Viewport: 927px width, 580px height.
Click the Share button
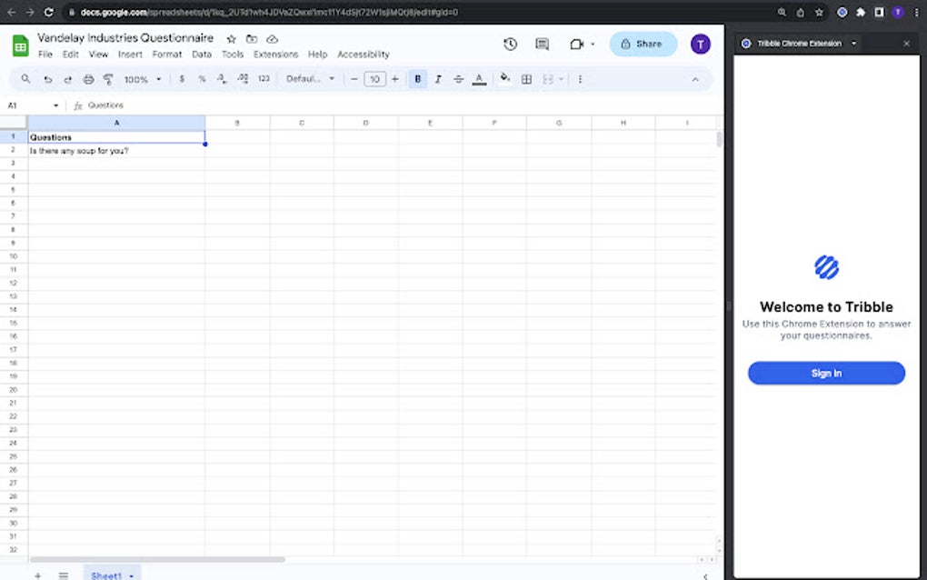[643, 44]
